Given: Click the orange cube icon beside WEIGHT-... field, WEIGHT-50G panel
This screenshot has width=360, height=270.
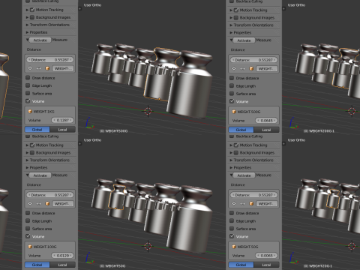Looking at the screenshot, I should pos(251,203).
